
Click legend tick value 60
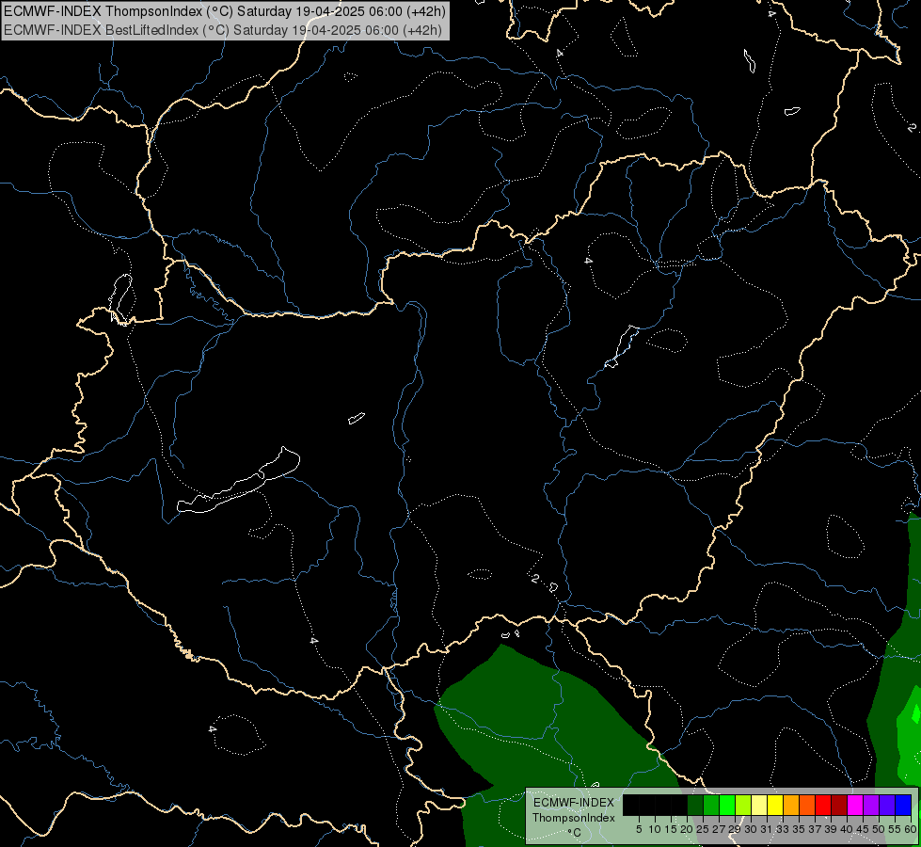click(911, 829)
